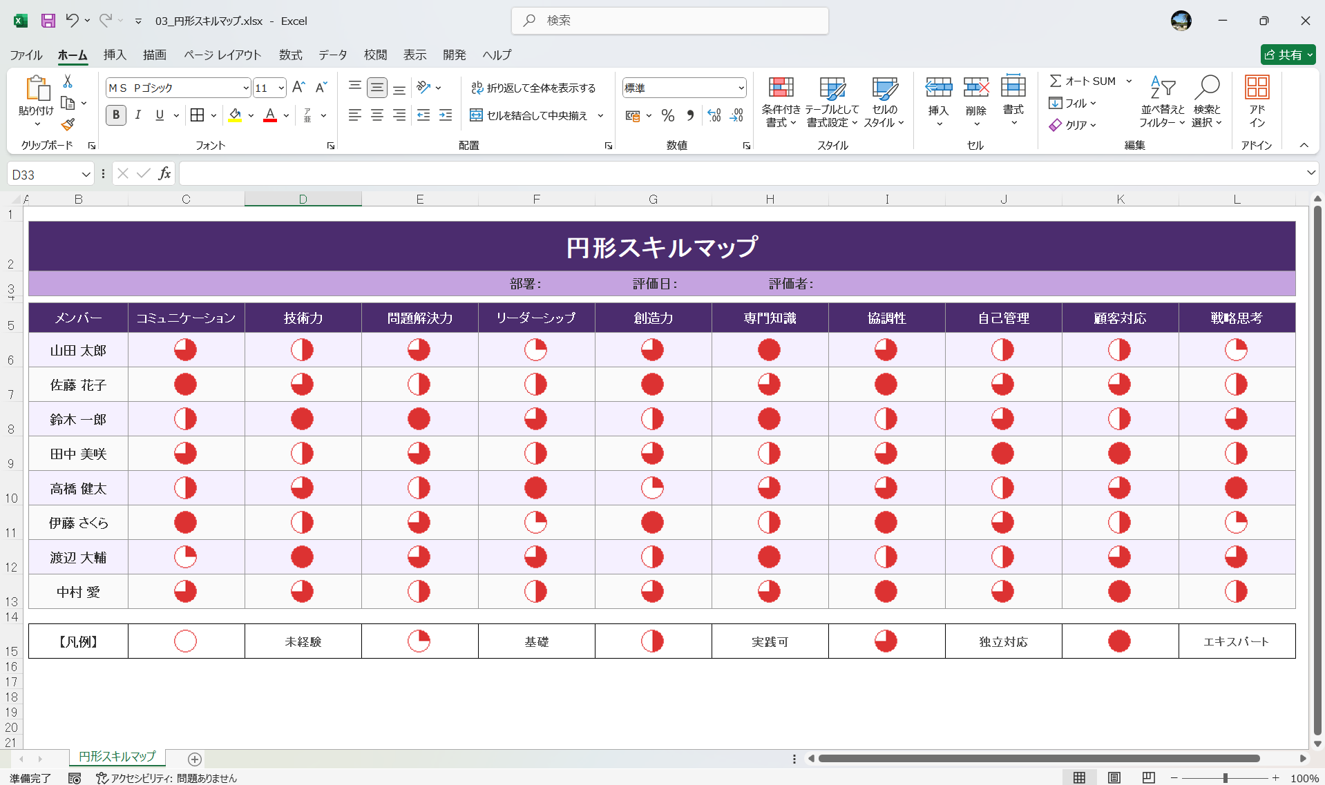Select the Format Painter icon
The width and height of the screenshot is (1325, 785).
tap(67, 124)
